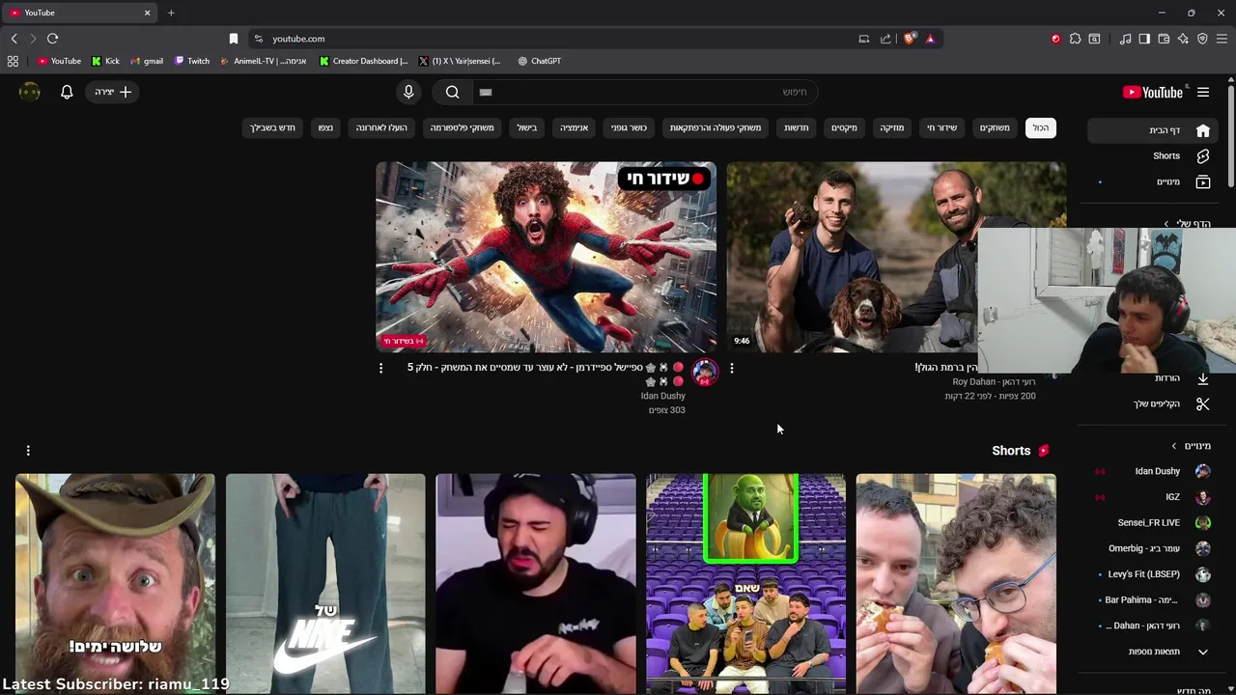Viewport: 1236px width, 695px height.
Task: Open the Shorts shelf three-dot menu
Action: pyautogui.click(x=28, y=451)
